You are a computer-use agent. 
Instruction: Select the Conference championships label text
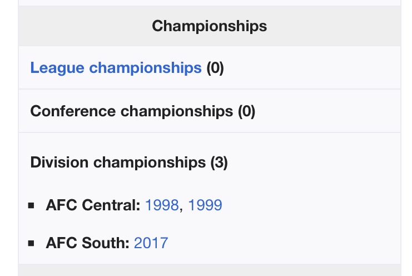(x=132, y=111)
